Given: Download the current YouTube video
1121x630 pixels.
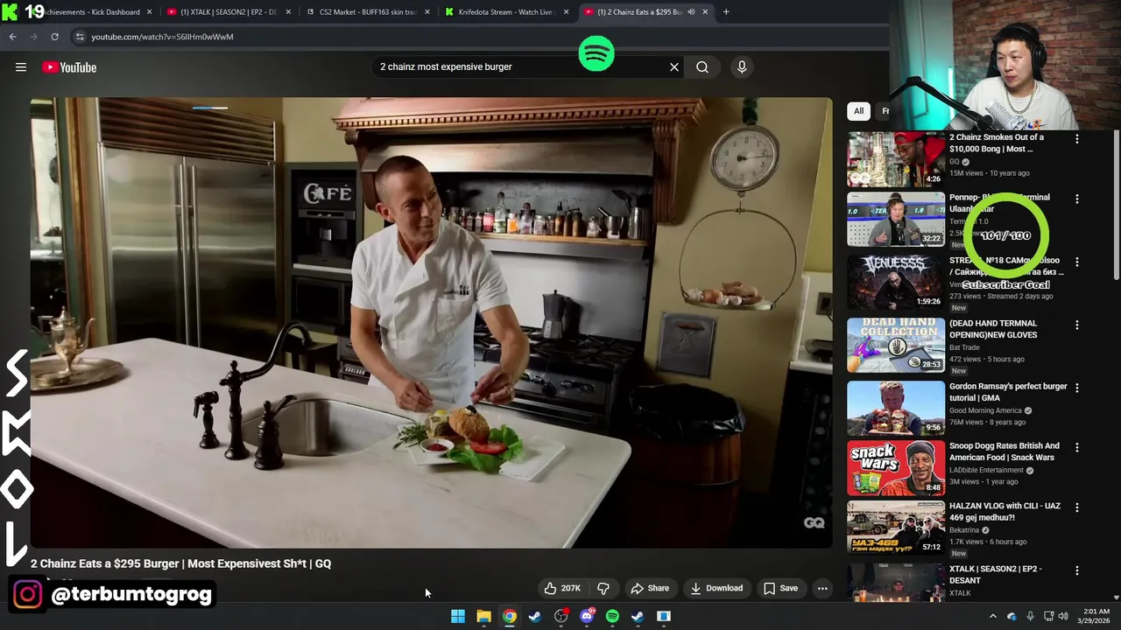Looking at the screenshot, I should tap(716, 588).
